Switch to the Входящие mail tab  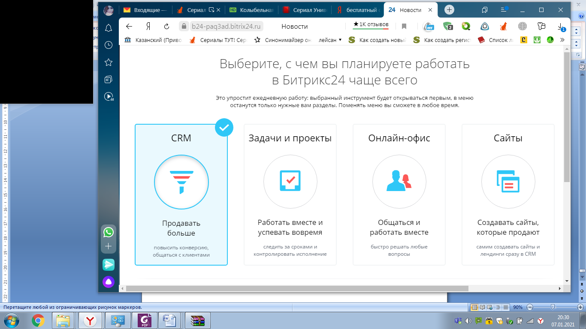(x=145, y=10)
